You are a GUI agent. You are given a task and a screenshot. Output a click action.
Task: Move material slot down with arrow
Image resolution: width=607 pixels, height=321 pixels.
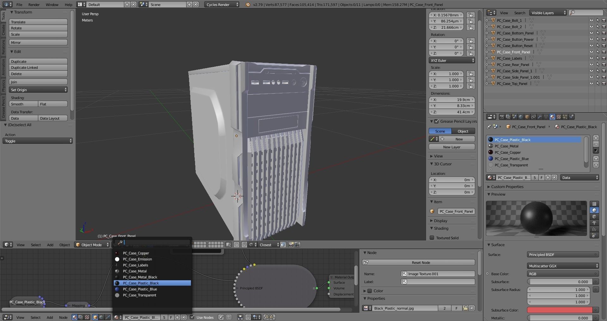click(x=596, y=165)
